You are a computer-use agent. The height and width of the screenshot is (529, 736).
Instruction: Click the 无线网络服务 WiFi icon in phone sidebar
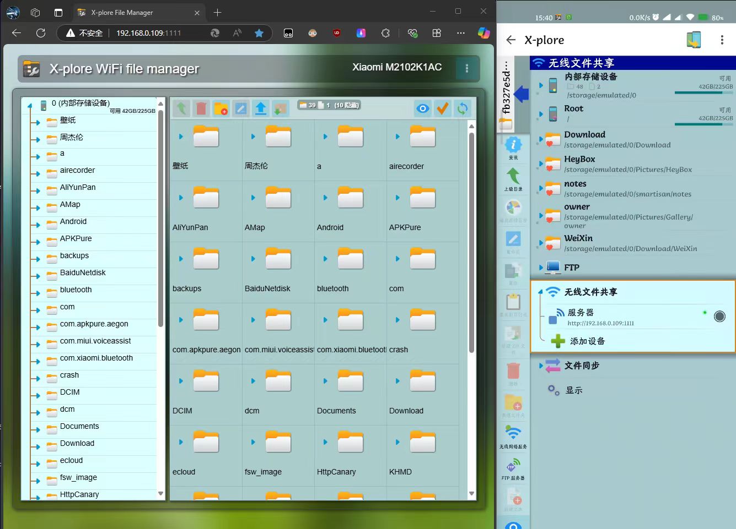(513, 437)
